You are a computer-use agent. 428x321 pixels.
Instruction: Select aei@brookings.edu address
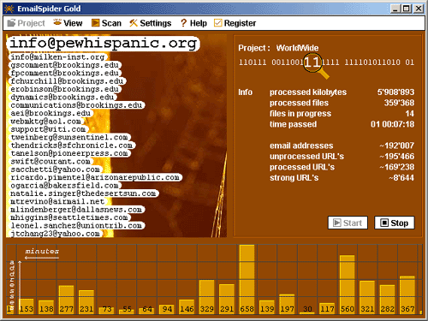(51, 113)
